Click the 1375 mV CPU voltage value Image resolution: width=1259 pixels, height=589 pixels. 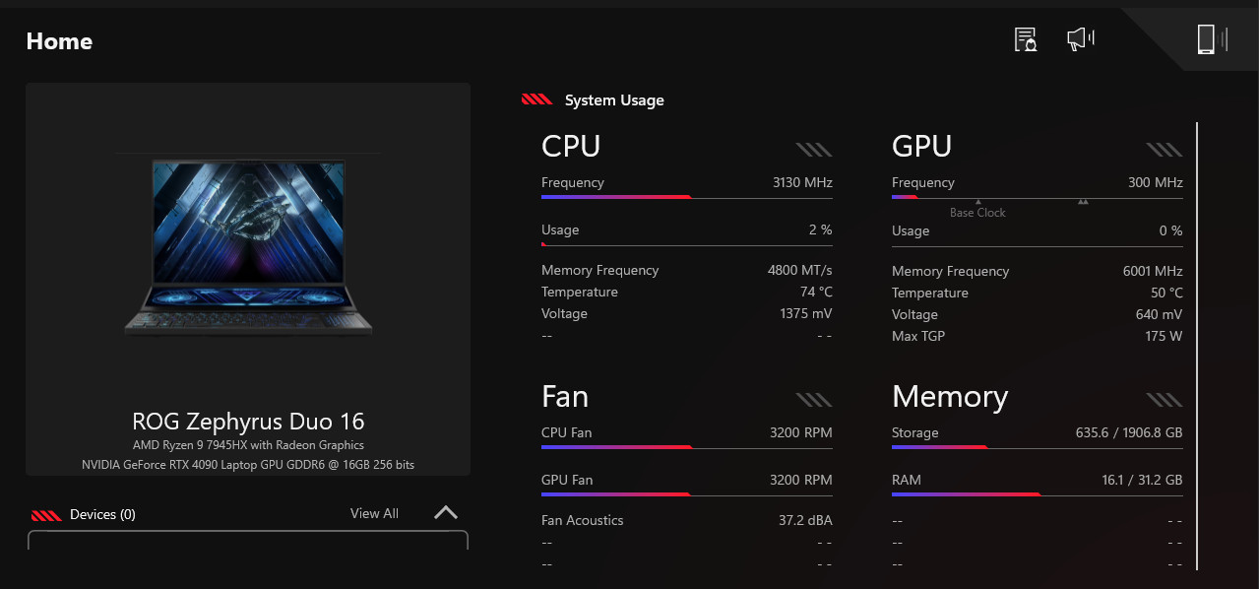[x=806, y=313]
